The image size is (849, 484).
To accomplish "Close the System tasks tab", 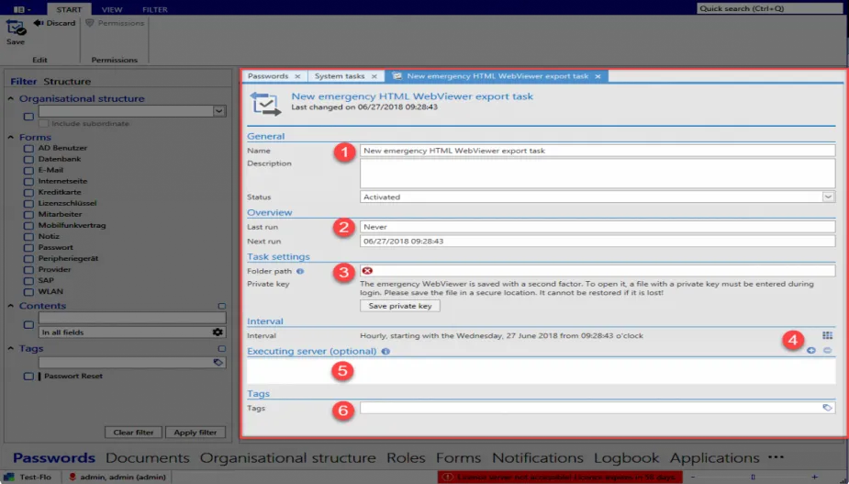I will (374, 76).
